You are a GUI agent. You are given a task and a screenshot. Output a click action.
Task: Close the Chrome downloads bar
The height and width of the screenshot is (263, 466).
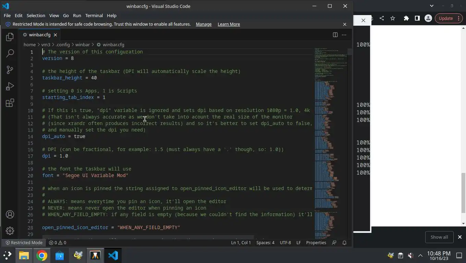460,237
